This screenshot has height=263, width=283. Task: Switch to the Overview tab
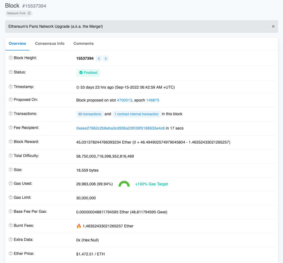point(17,43)
